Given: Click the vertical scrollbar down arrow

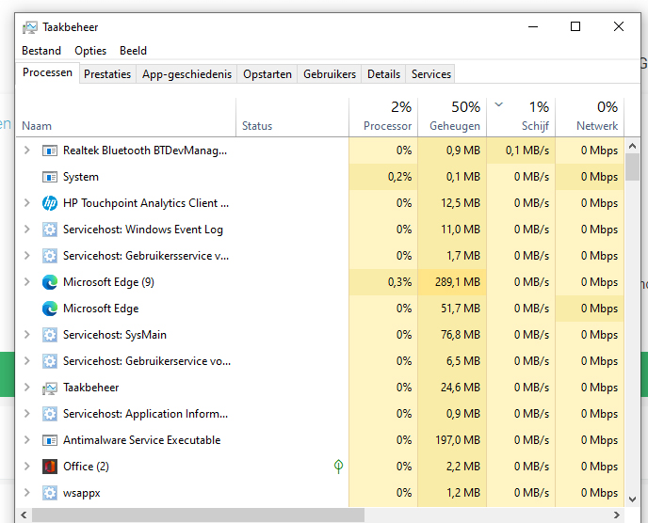Looking at the screenshot, I should point(633,497).
